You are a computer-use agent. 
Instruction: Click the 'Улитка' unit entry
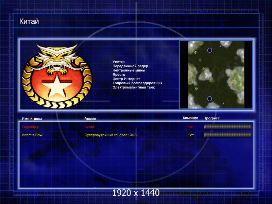pyautogui.click(x=118, y=62)
